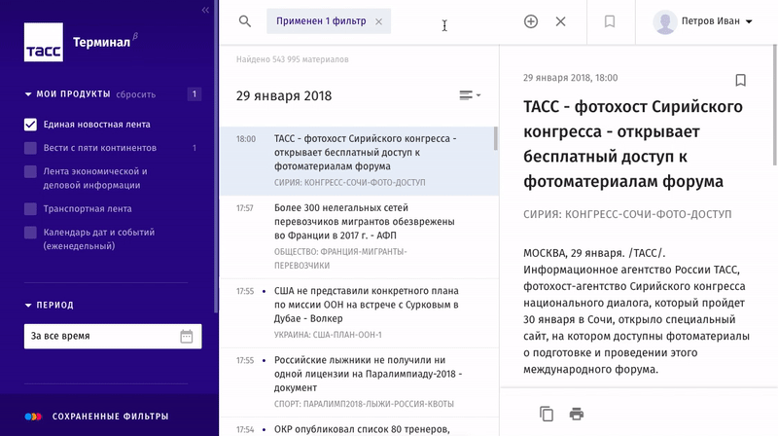Click 'Найдено 543 995 материалов' count

293,59
